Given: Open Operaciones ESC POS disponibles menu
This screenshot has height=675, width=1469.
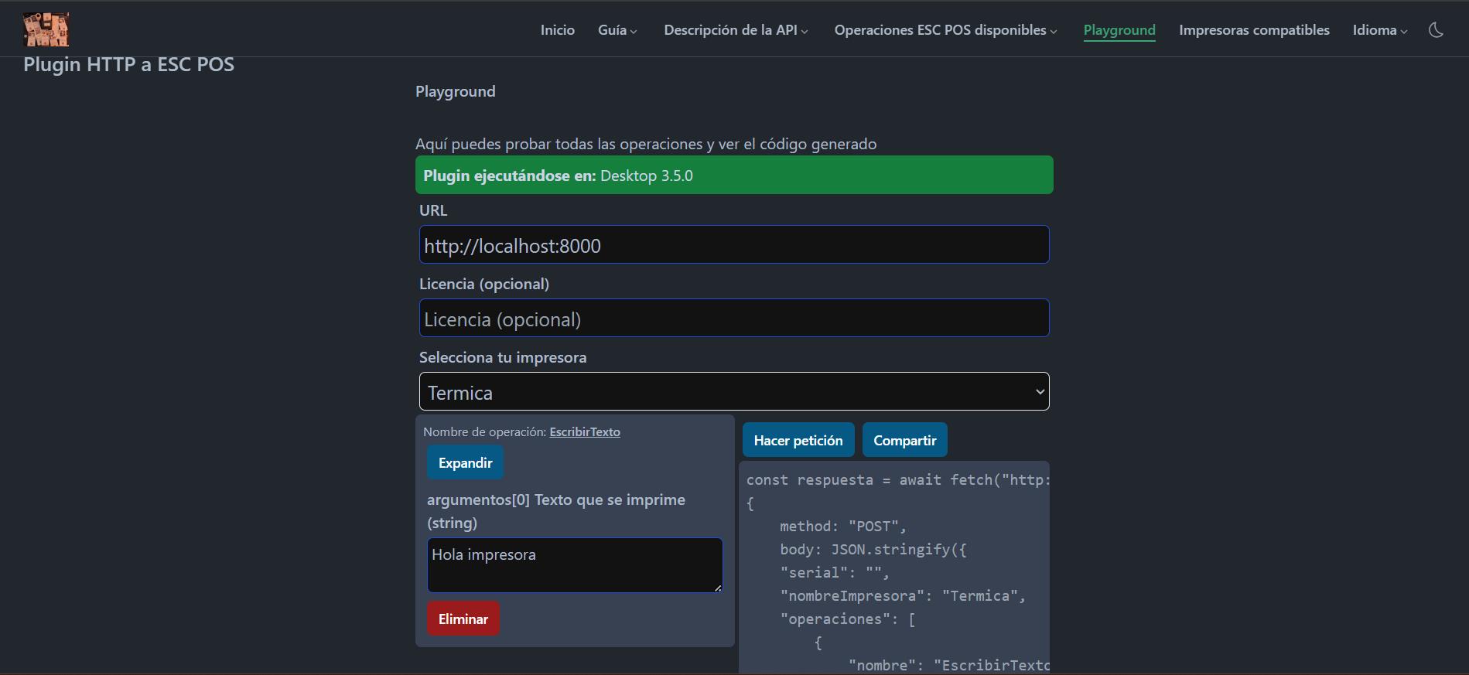Looking at the screenshot, I should click(945, 30).
